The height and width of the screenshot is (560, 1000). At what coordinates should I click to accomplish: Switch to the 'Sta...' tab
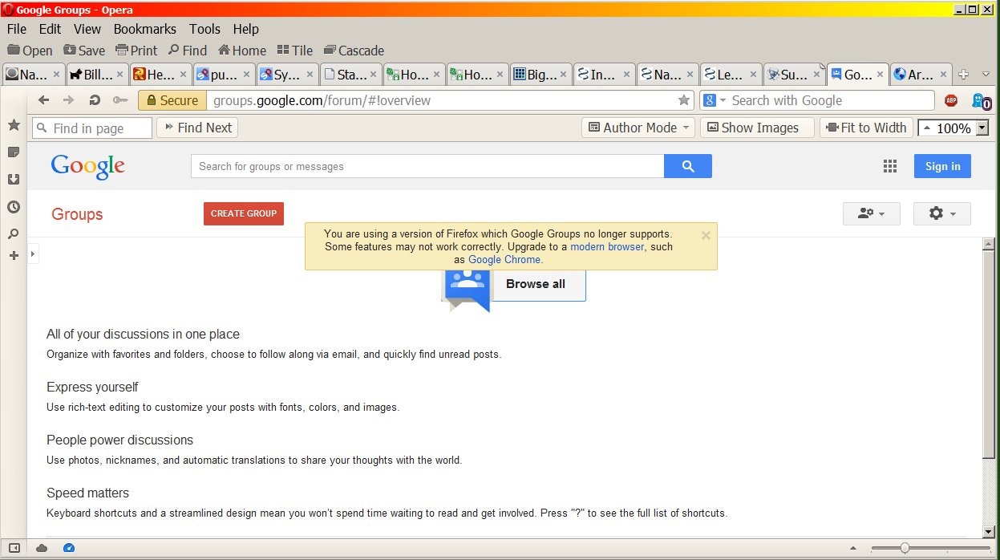pyautogui.click(x=350, y=75)
